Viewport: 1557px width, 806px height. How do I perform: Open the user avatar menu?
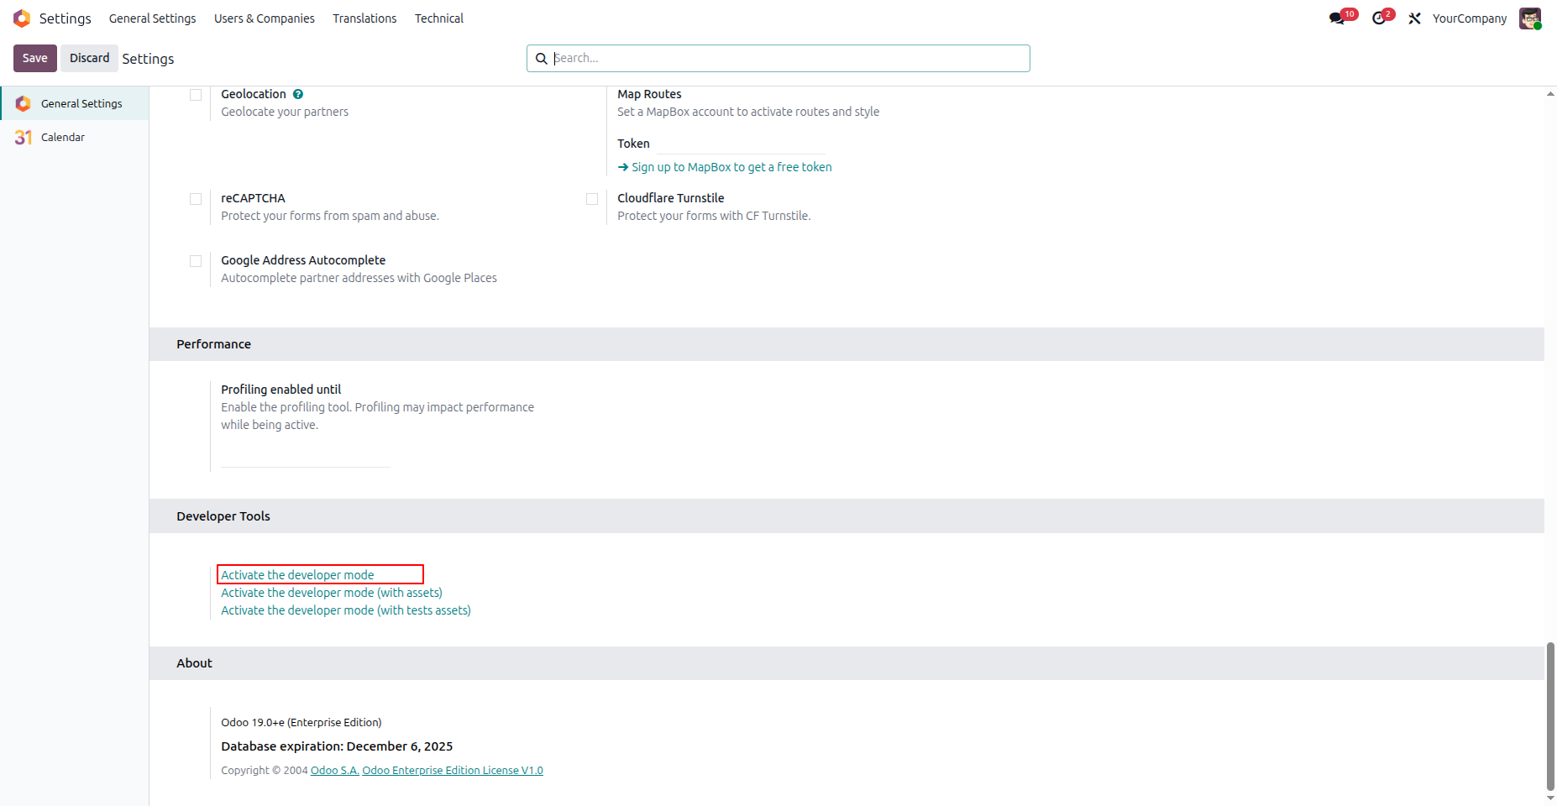click(x=1530, y=18)
